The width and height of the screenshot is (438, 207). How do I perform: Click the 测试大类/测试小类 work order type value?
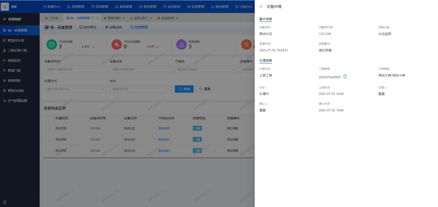point(392,75)
